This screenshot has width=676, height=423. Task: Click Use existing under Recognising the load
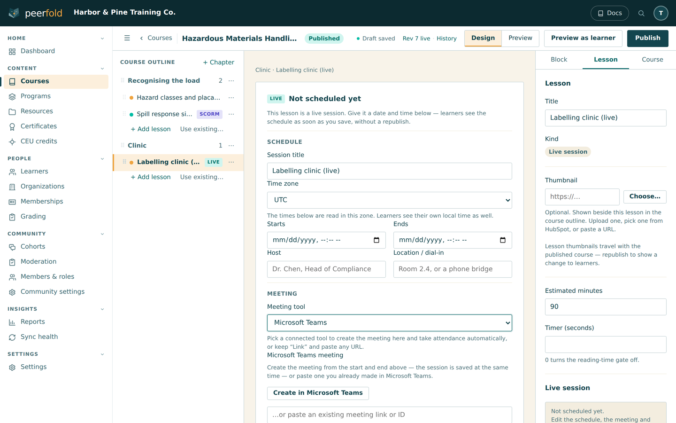(202, 129)
